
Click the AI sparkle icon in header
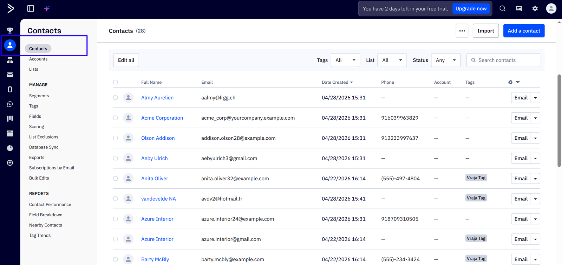click(47, 8)
